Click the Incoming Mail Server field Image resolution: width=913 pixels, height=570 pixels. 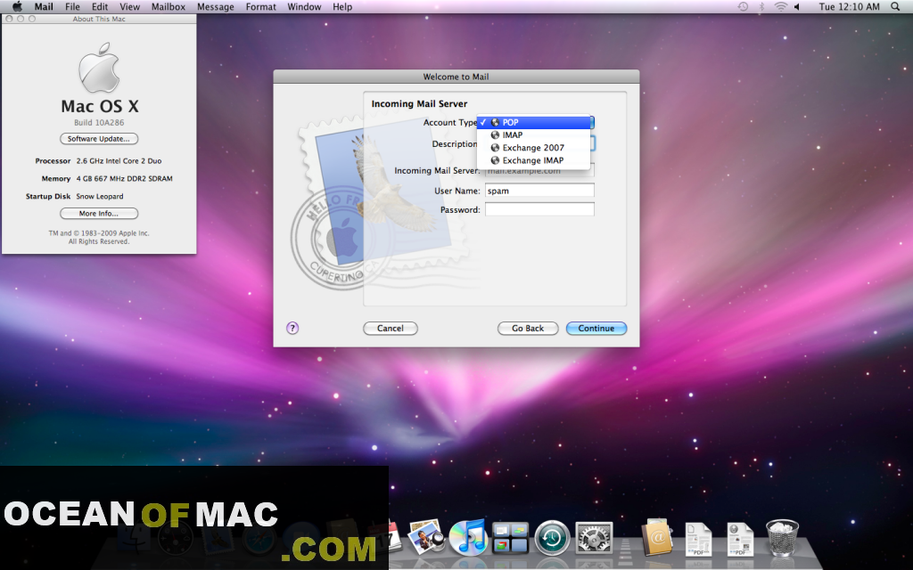tap(539, 171)
